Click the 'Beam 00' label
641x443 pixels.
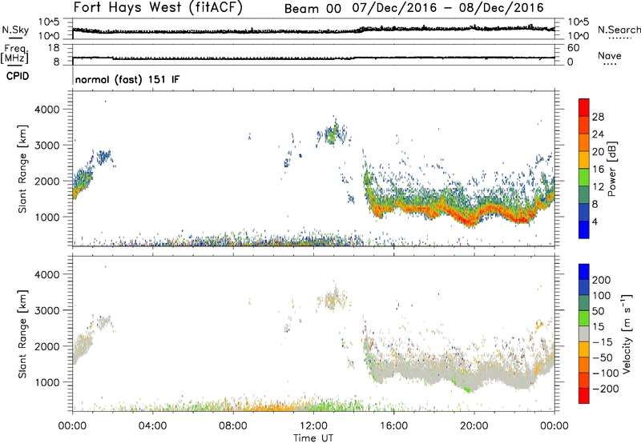[312, 9]
